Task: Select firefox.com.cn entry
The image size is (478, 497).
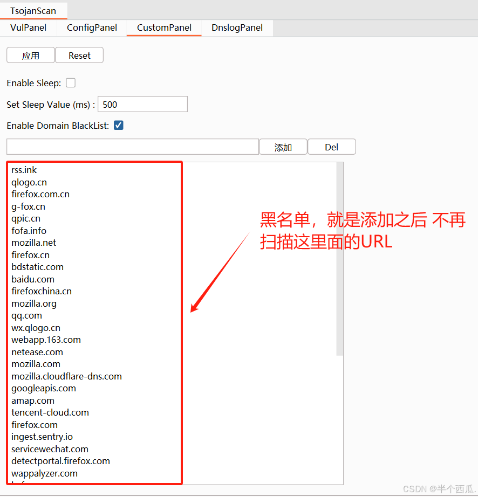Action: tap(40, 194)
